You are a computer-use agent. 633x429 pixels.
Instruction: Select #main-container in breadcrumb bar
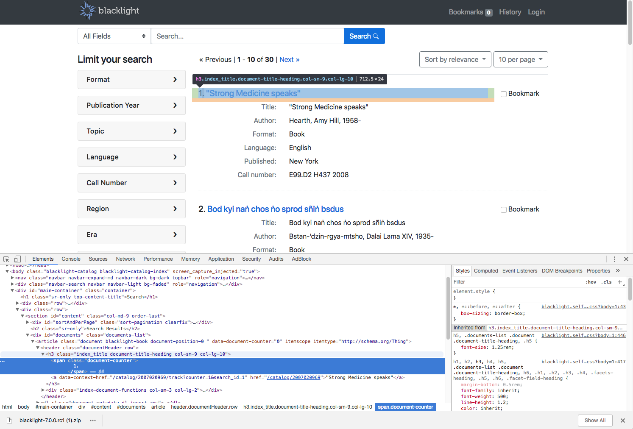tap(54, 407)
